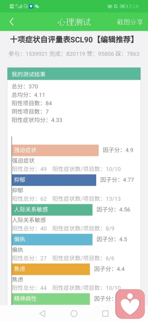Tap the pink heart floating icon
This screenshot has width=148, height=322.
click(x=130, y=304)
